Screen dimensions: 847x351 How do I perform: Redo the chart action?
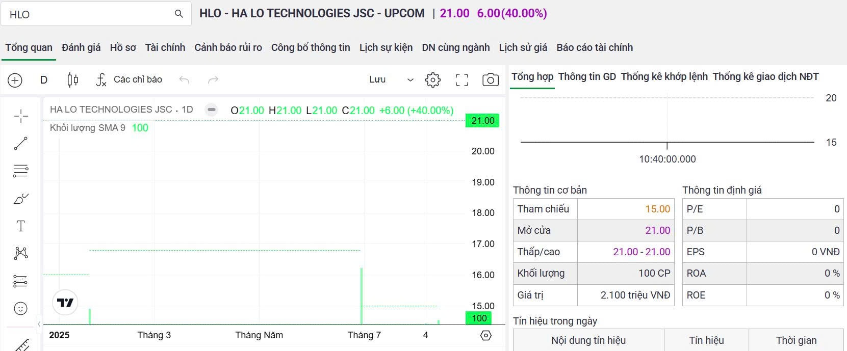point(213,80)
